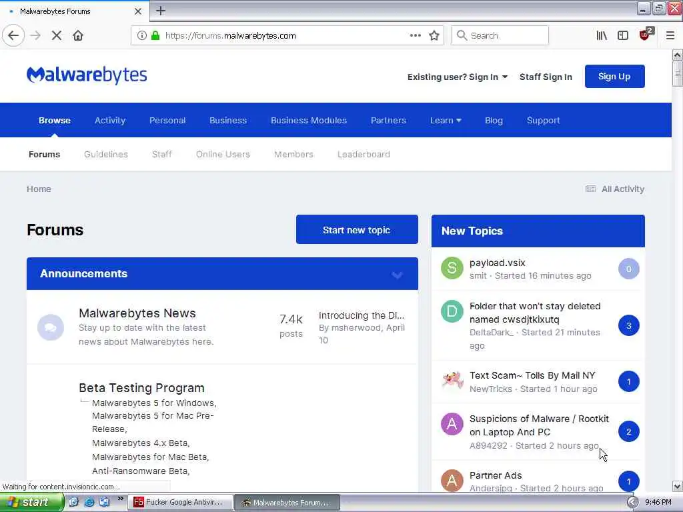Click DeltaDark_ green D avatar
Viewport: 683px width, 512px height.
452,311
